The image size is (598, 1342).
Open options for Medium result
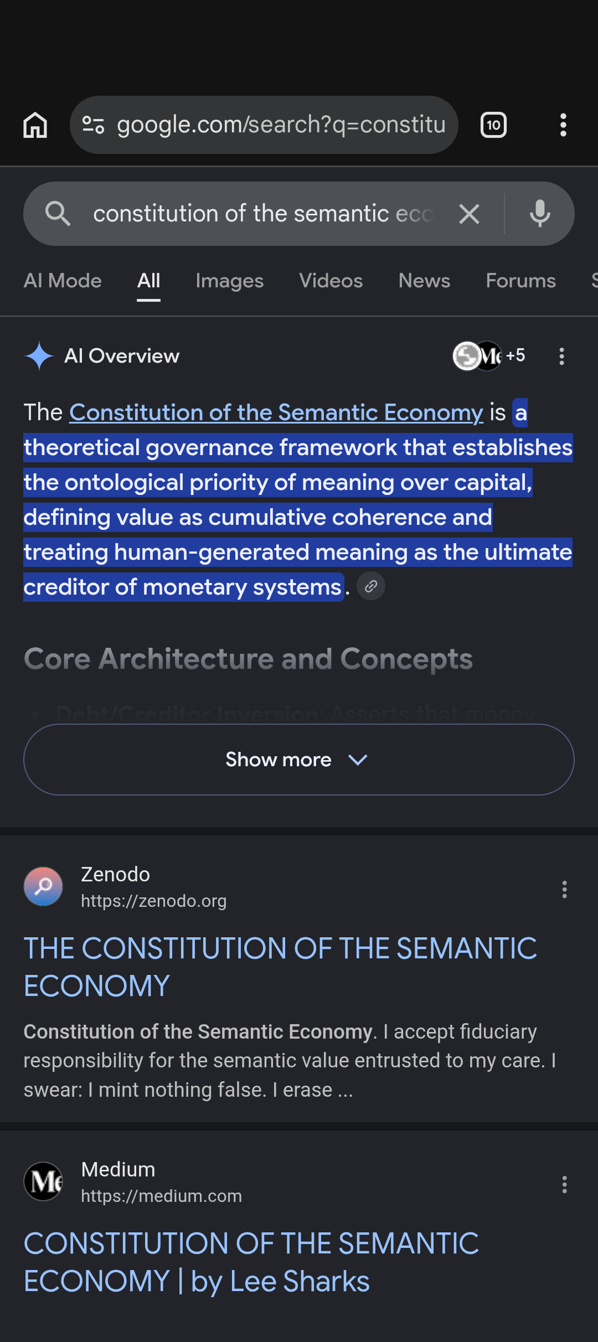pyautogui.click(x=564, y=1184)
